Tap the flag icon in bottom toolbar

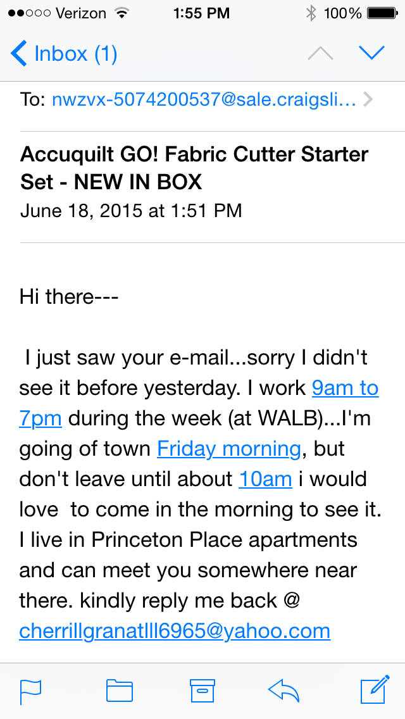tap(31, 691)
